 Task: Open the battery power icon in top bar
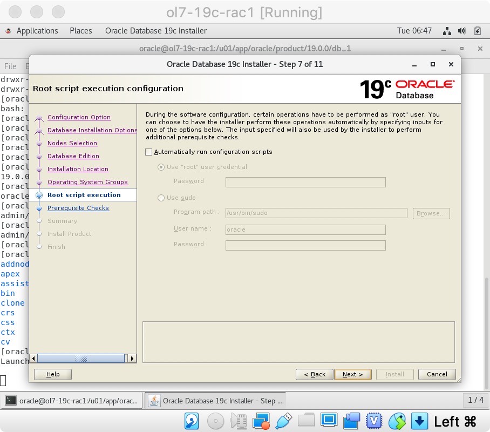[x=477, y=31]
